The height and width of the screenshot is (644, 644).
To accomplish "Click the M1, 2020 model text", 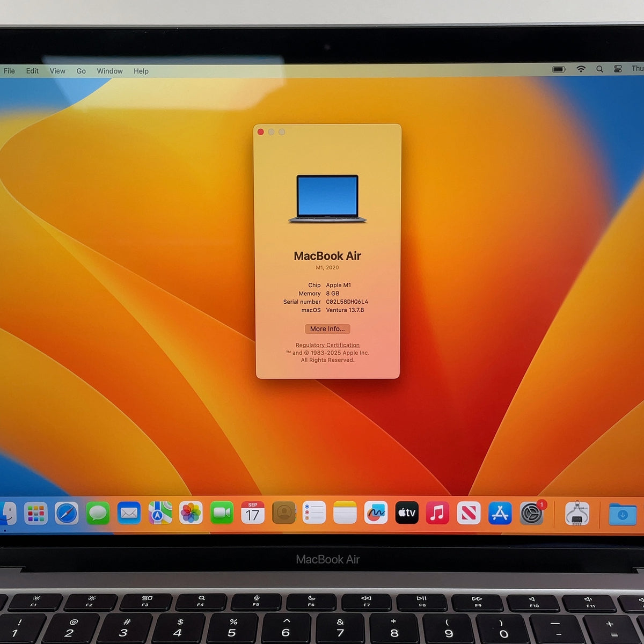I will pyautogui.click(x=327, y=267).
